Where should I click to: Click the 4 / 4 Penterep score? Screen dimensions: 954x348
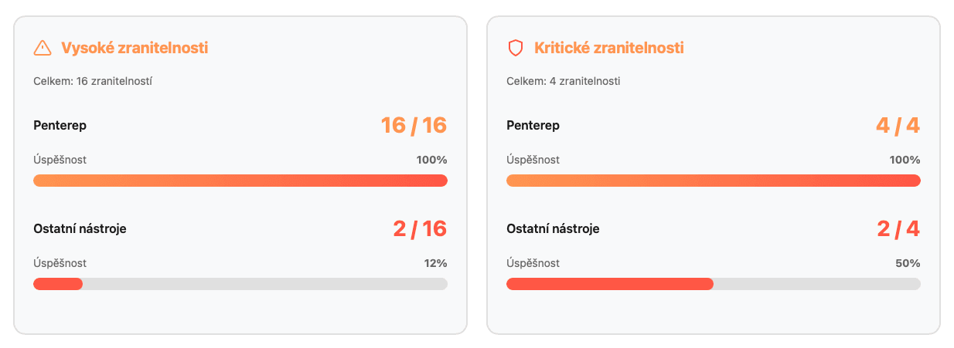pos(898,125)
